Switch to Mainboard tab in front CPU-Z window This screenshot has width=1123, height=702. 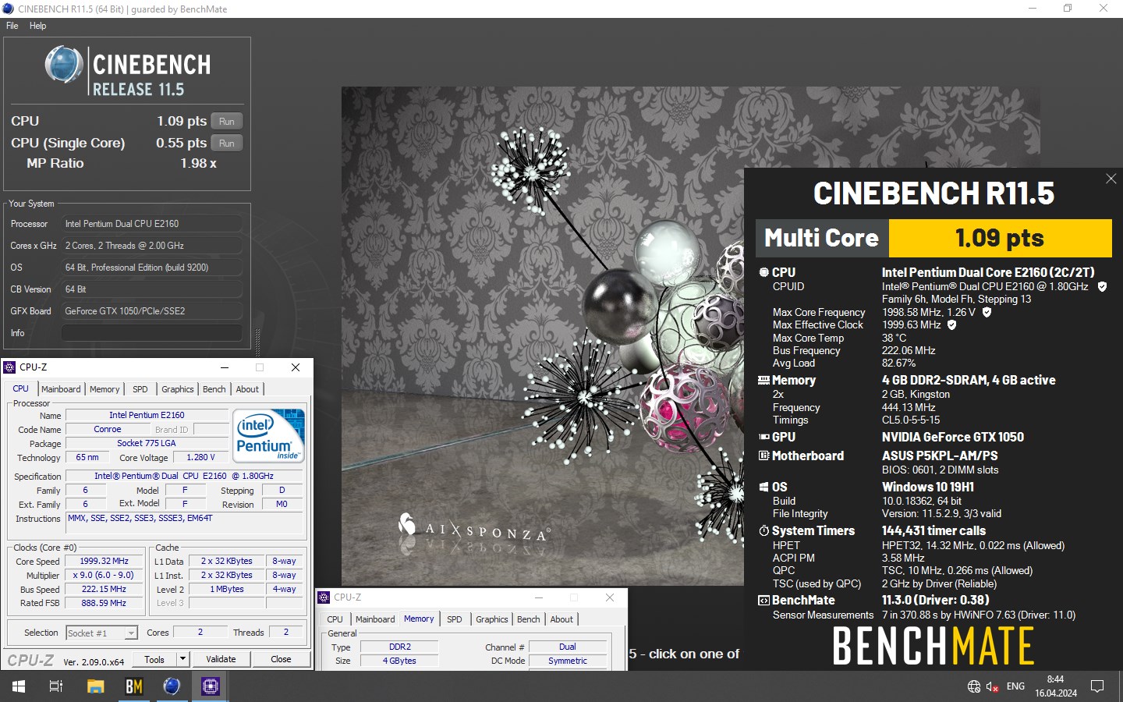[61, 389]
